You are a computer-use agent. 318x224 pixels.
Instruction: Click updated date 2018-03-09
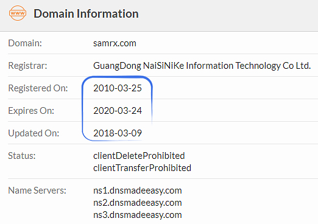(x=118, y=133)
